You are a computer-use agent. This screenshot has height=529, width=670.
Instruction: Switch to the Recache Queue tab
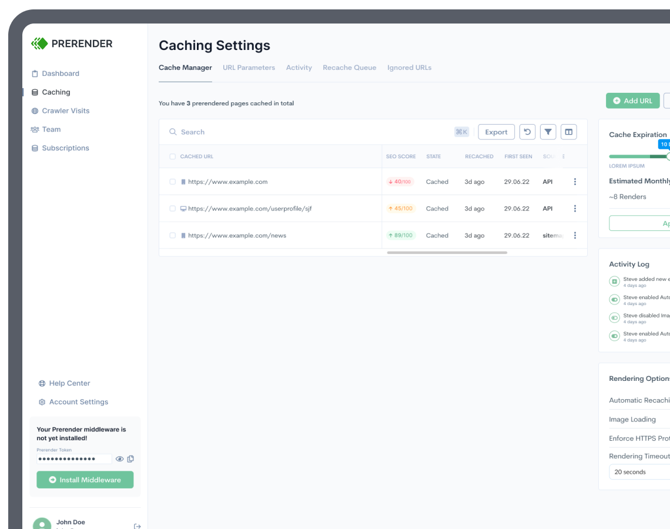pos(350,68)
